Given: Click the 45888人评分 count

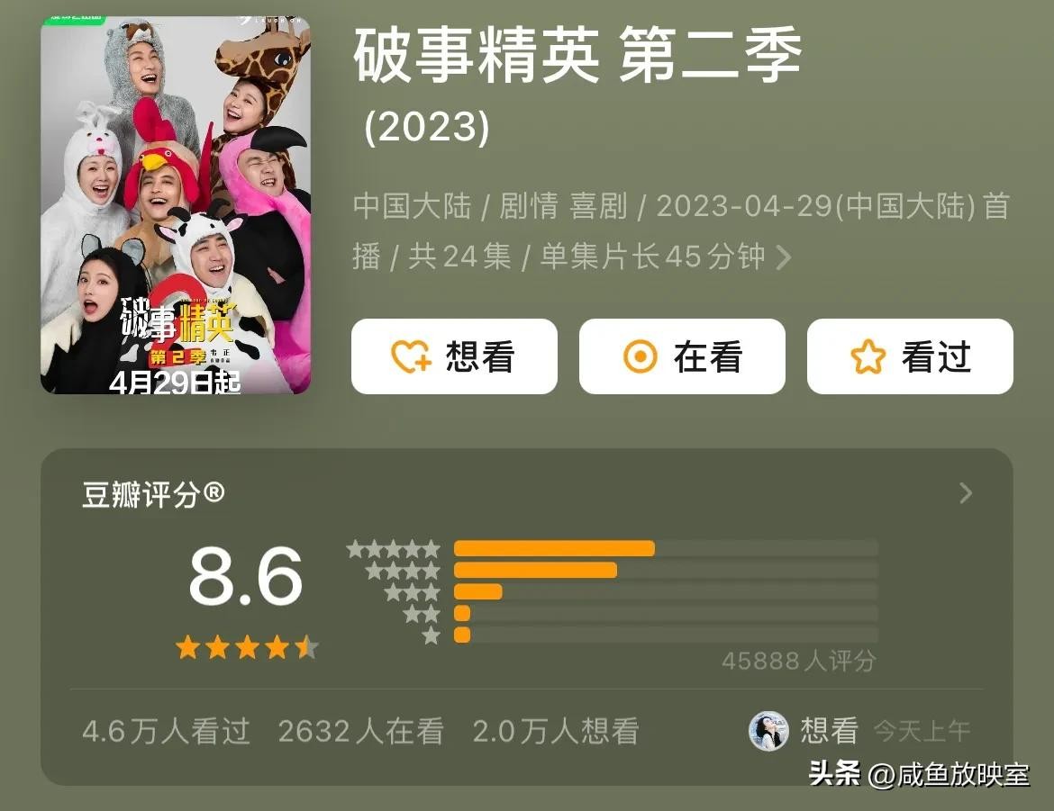Looking at the screenshot, I should click(x=798, y=662).
